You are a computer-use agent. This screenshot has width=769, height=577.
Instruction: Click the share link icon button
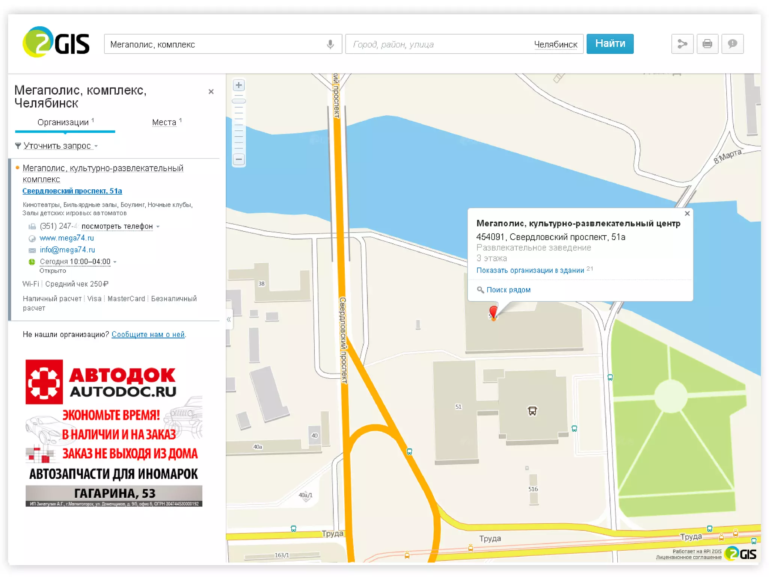pyautogui.click(x=682, y=44)
